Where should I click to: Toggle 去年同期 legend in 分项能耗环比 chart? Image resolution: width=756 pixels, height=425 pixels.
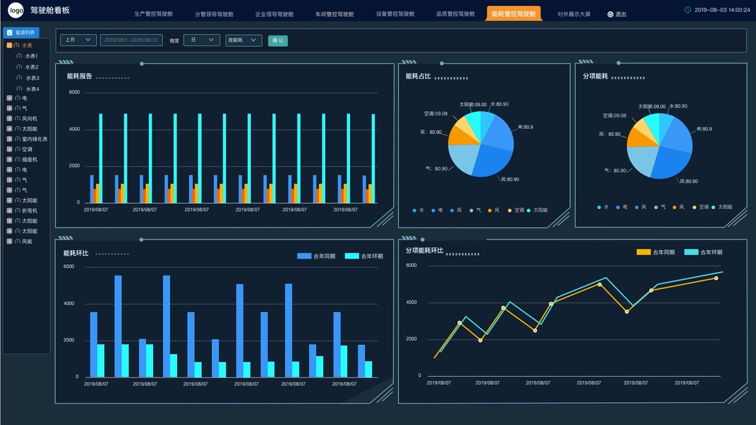(x=655, y=252)
